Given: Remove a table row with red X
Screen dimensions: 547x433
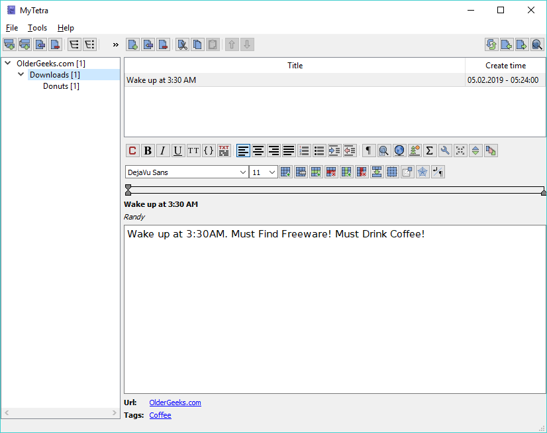Looking at the screenshot, I should (331, 172).
